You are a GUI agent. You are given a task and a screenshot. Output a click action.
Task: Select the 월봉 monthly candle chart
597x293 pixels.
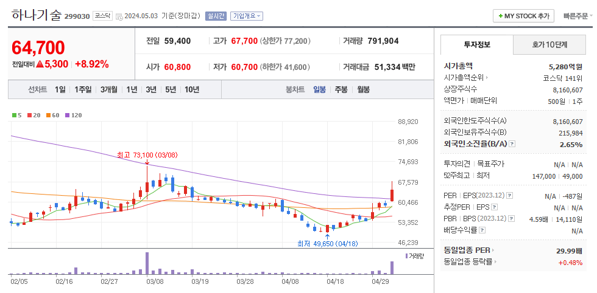pos(363,90)
